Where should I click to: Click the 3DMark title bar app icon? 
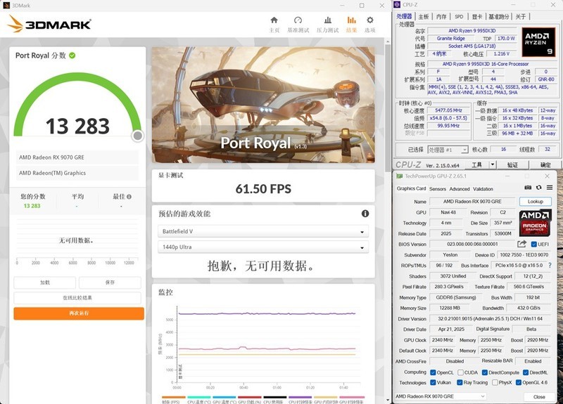point(6,6)
